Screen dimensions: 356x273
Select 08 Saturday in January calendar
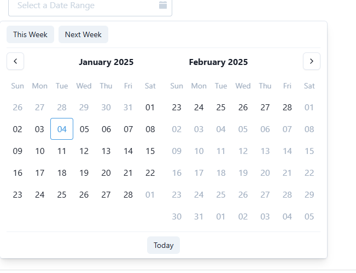tap(150, 129)
